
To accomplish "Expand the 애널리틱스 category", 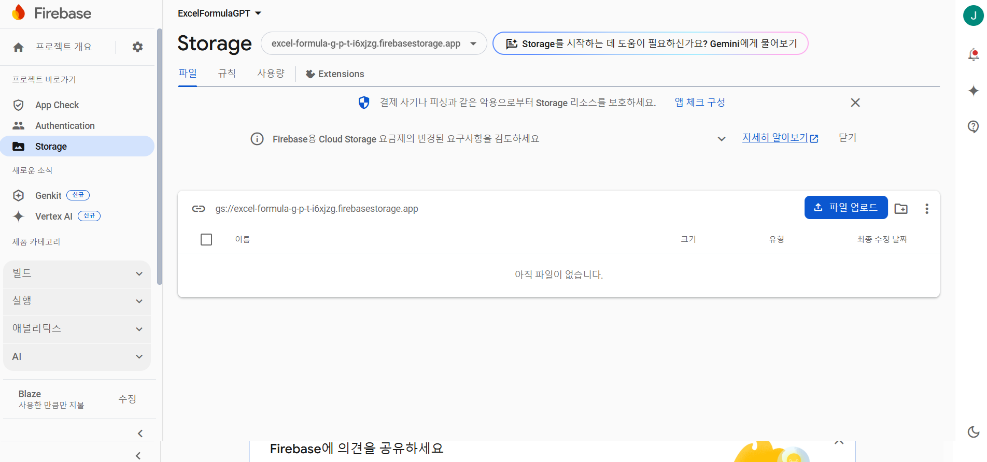I will pos(77,329).
